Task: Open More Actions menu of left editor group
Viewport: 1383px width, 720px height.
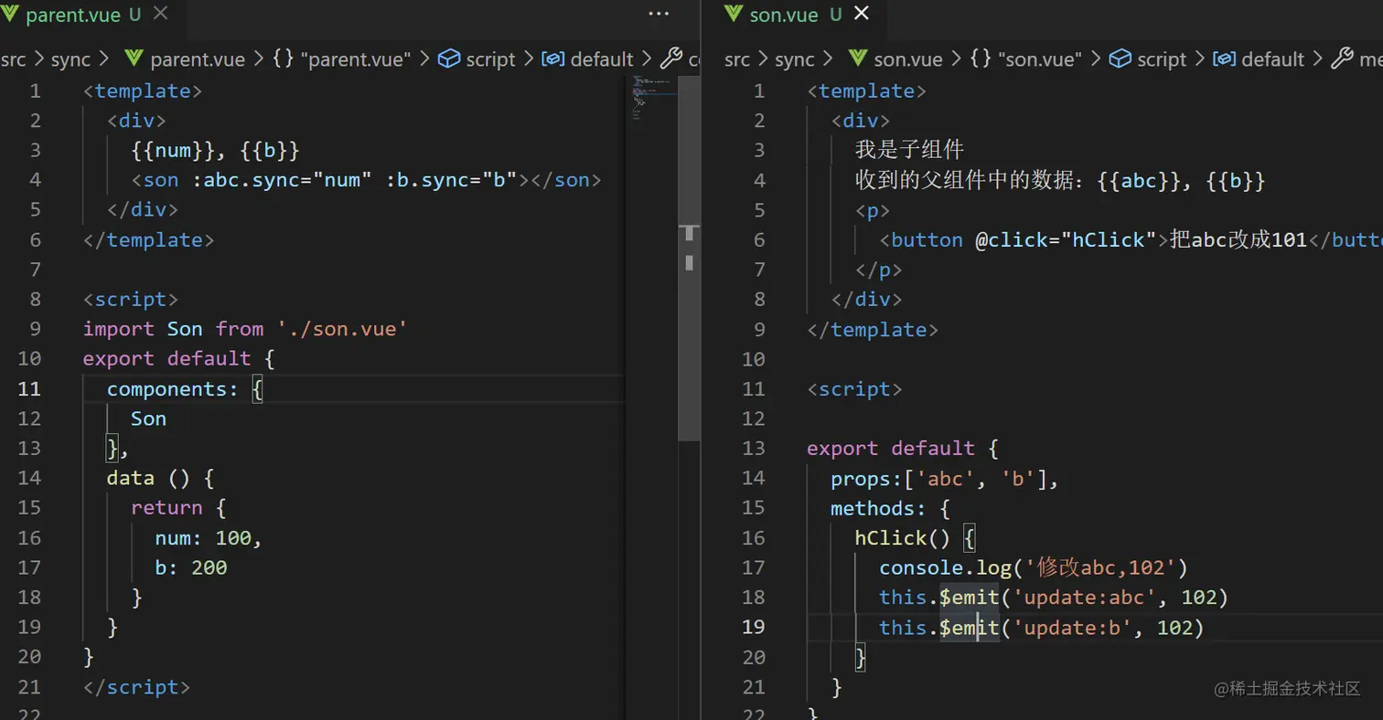Action: [659, 15]
